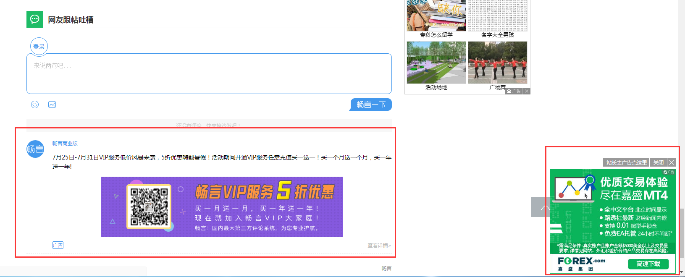Image resolution: width=685 pixels, height=277 pixels.
Task: Submit comment with 畅言一下 button
Action: click(x=371, y=105)
